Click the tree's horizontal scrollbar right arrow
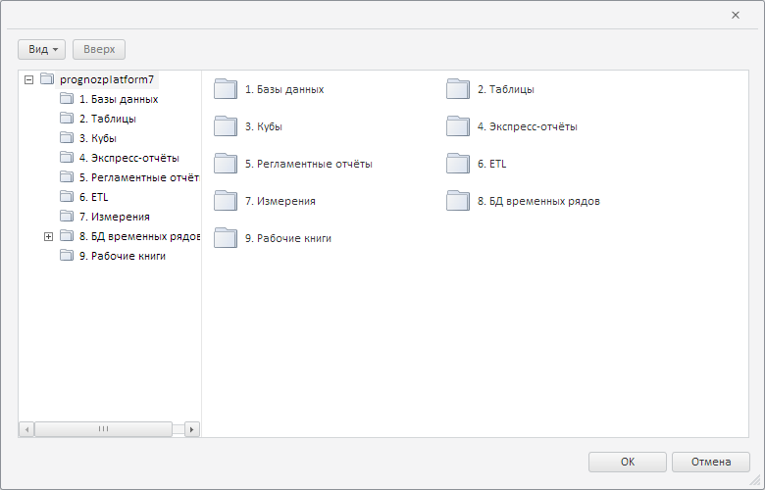 click(x=191, y=429)
